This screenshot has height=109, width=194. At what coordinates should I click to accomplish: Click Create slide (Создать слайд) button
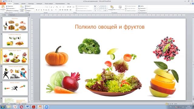22,8
